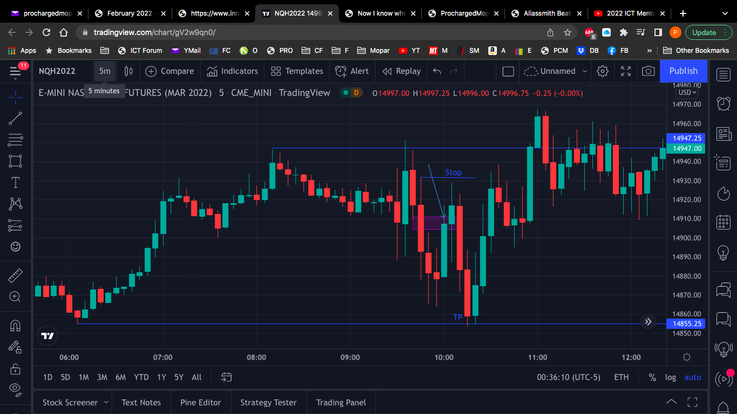Select the 5D date range
Viewport: 737px width, 414px height.
(x=65, y=377)
